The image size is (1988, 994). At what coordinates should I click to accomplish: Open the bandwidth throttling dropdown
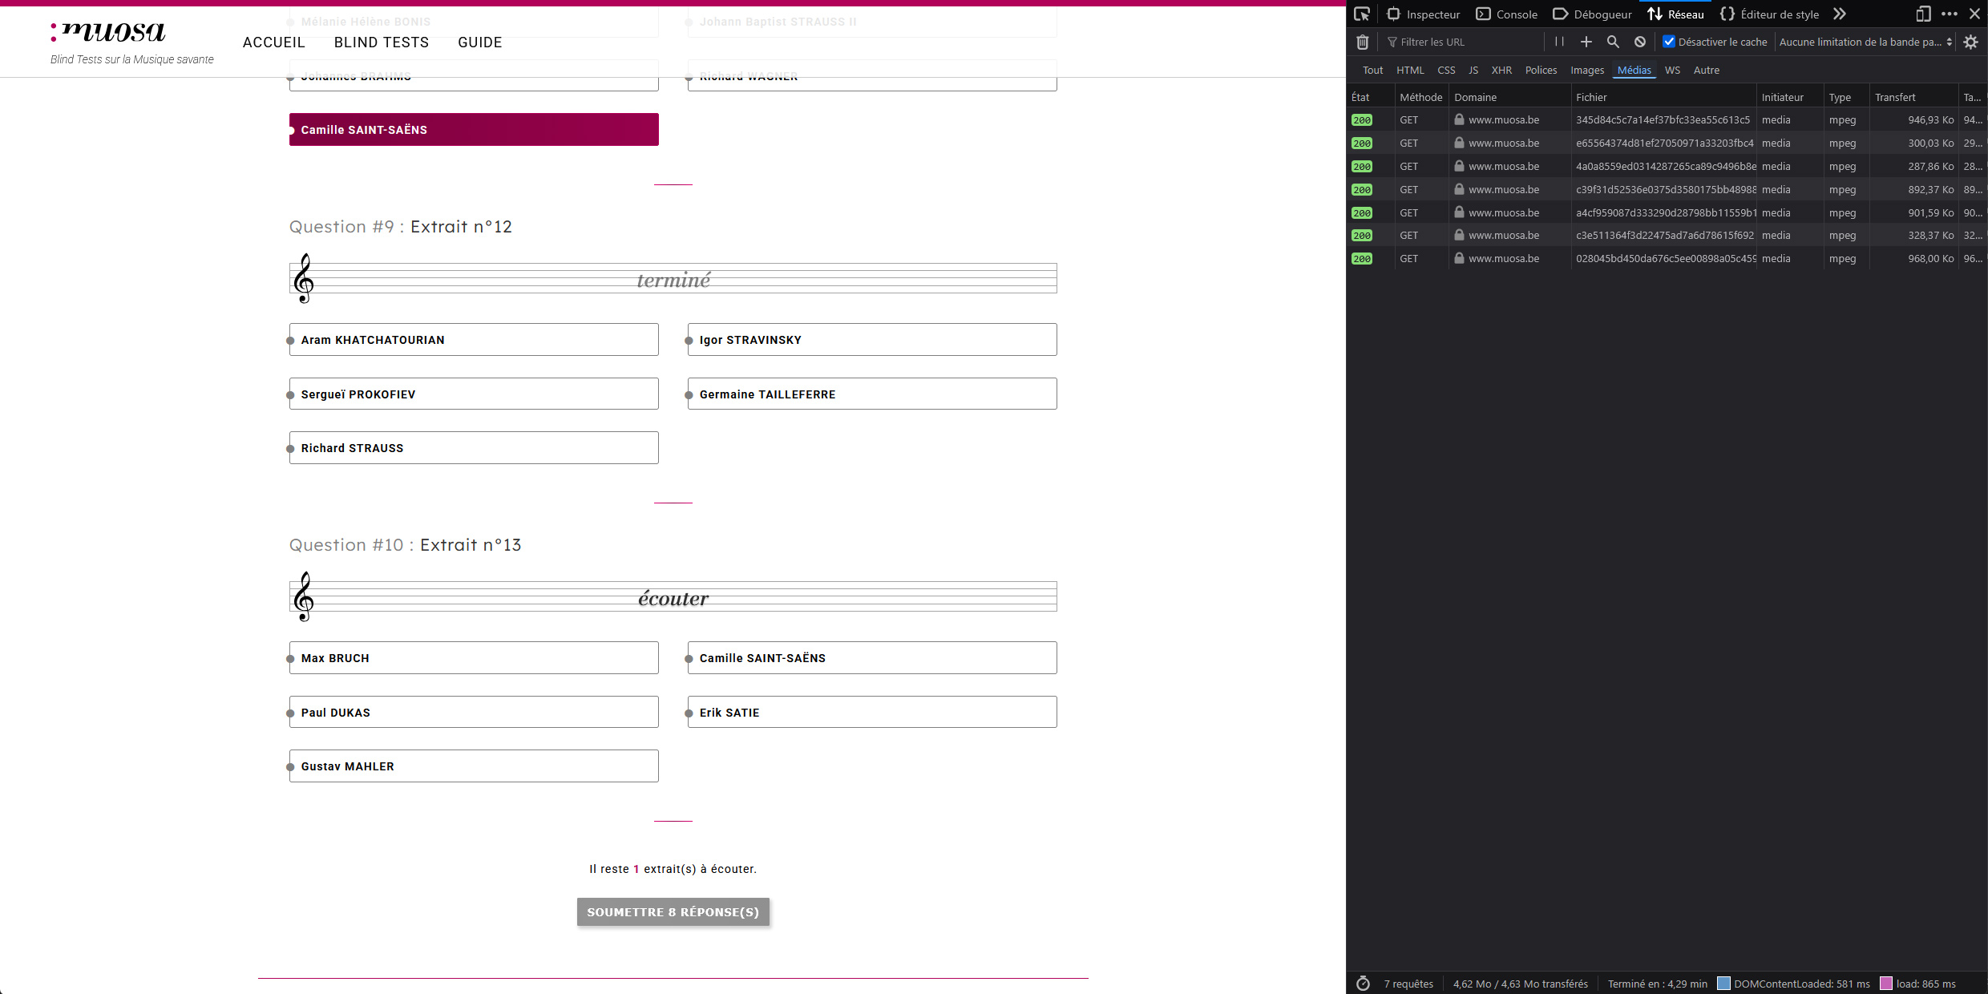click(x=1864, y=42)
